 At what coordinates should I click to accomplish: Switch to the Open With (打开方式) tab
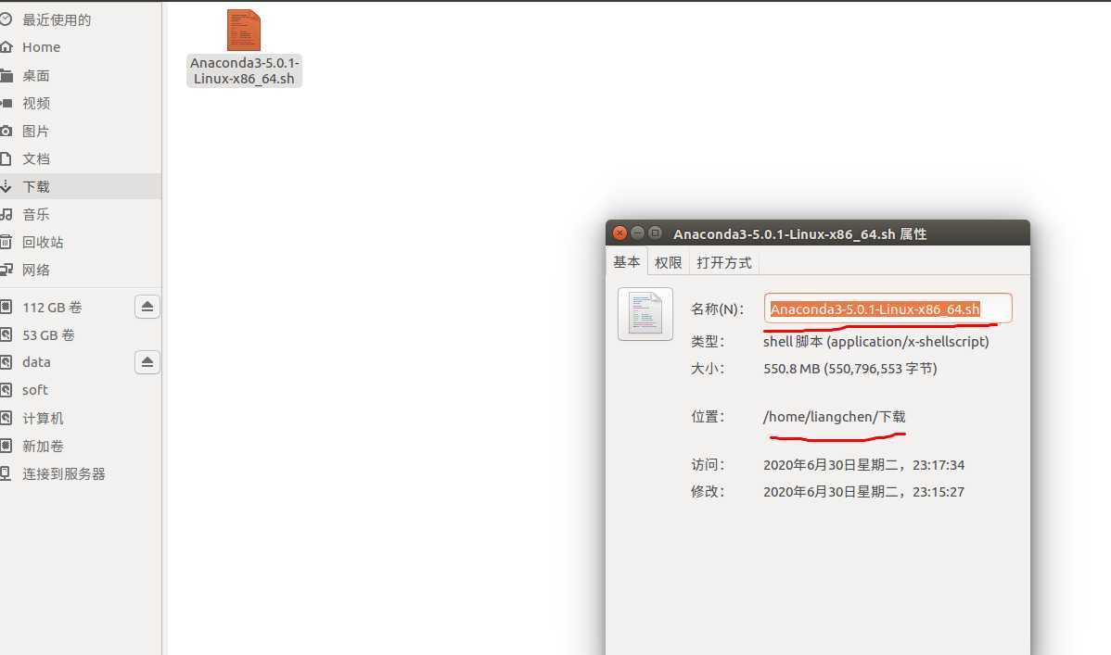(723, 263)
